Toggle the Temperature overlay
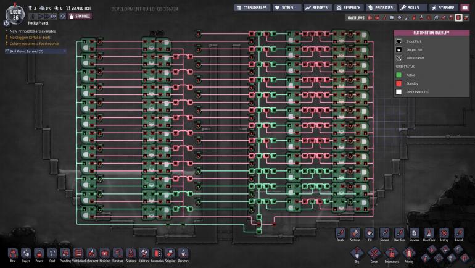This screenshot has width=475, height=268. (384, 17)
